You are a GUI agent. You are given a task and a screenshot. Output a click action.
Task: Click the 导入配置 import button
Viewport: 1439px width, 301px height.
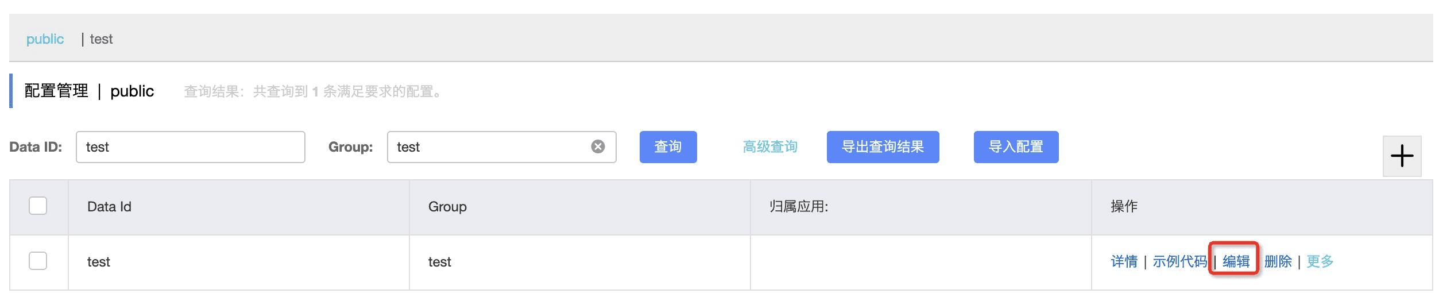click(1016, 147)
